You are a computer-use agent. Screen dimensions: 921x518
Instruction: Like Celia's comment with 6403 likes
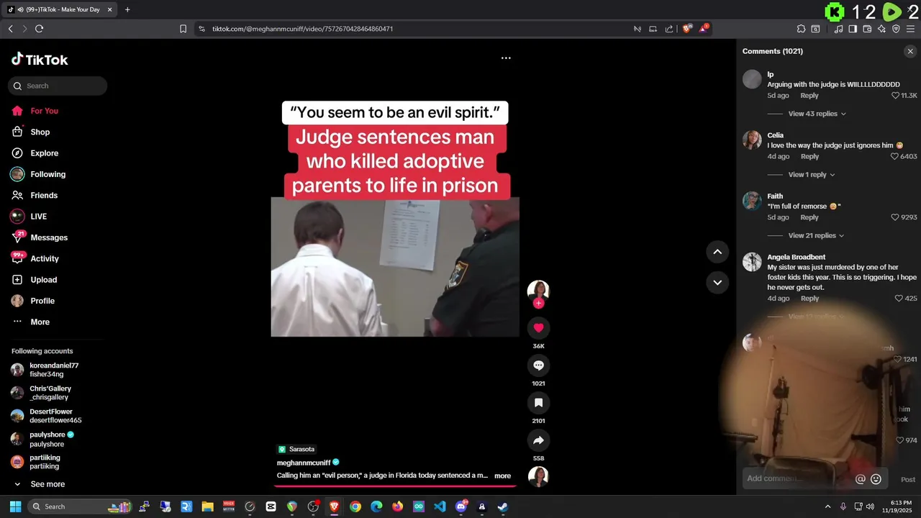pyautogui.click(x=896, y=156)
